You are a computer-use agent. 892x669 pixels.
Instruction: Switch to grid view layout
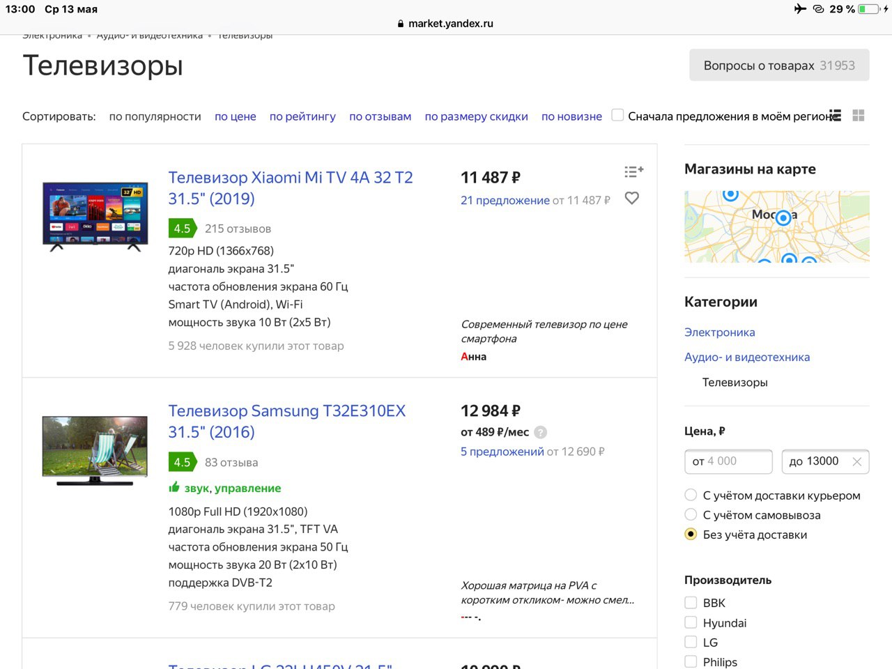click(x=859, y=116)
